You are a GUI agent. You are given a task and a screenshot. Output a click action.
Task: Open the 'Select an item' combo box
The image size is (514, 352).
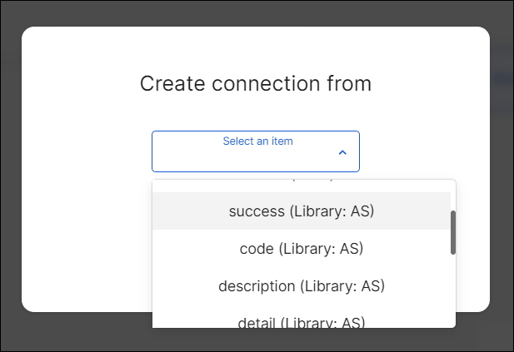pos(255,151)
